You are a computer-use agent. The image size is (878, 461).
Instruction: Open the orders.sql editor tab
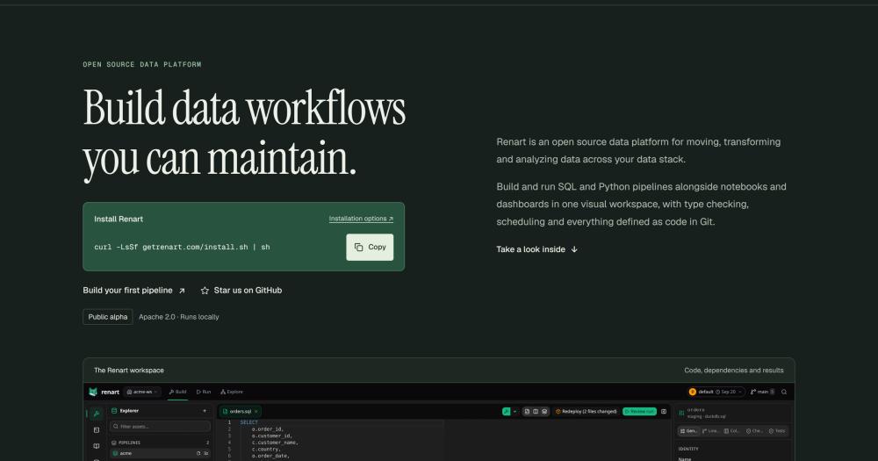240,412
